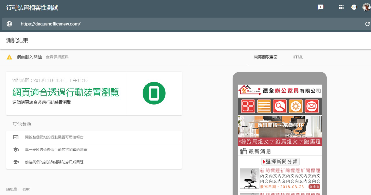
Task: Select the 螢幕擷取畫面 tab
Action: tap(266, 57)
